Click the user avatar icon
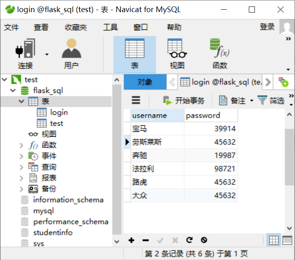Viewport: 295px width, 260px height. [287, 27]
